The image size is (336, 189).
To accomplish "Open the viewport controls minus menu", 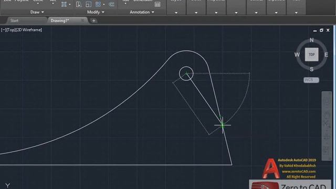I will [x=4, y=30].
